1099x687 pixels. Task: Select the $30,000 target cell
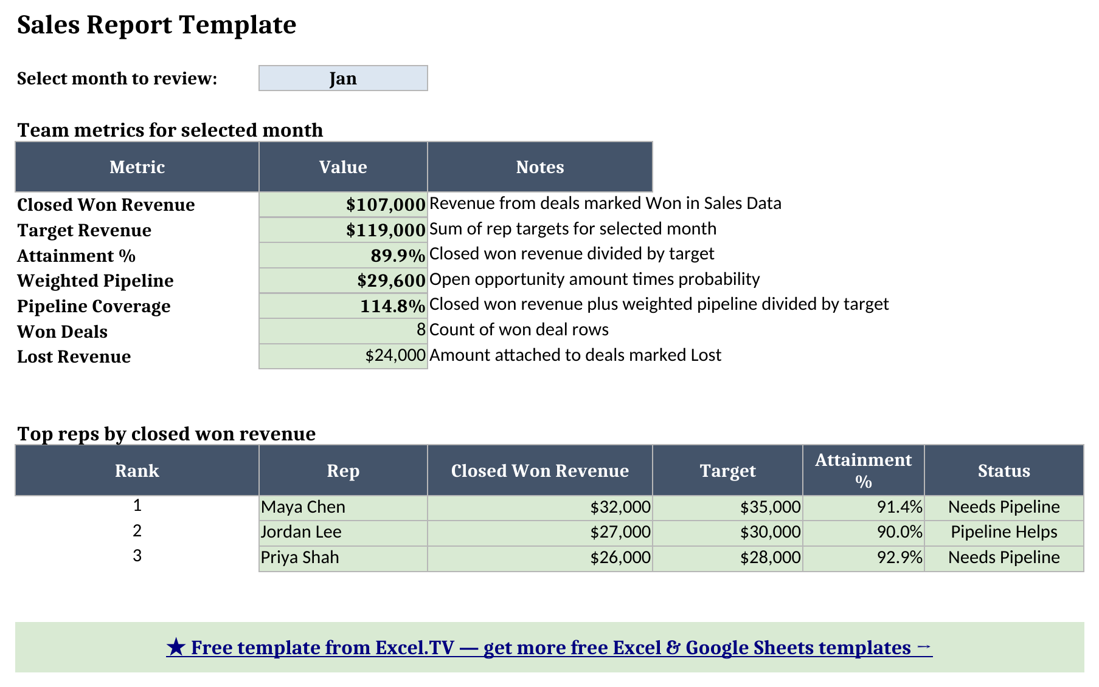pos(727,533)
